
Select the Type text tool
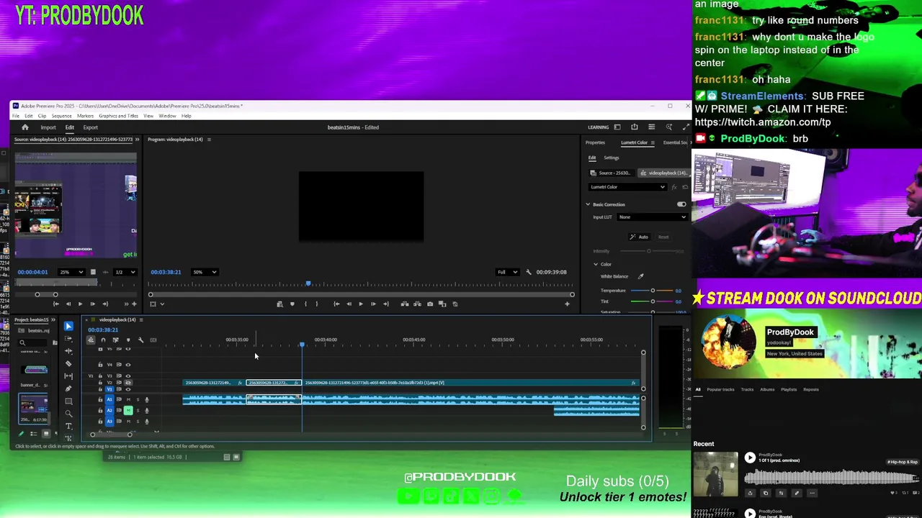(68, 426)
